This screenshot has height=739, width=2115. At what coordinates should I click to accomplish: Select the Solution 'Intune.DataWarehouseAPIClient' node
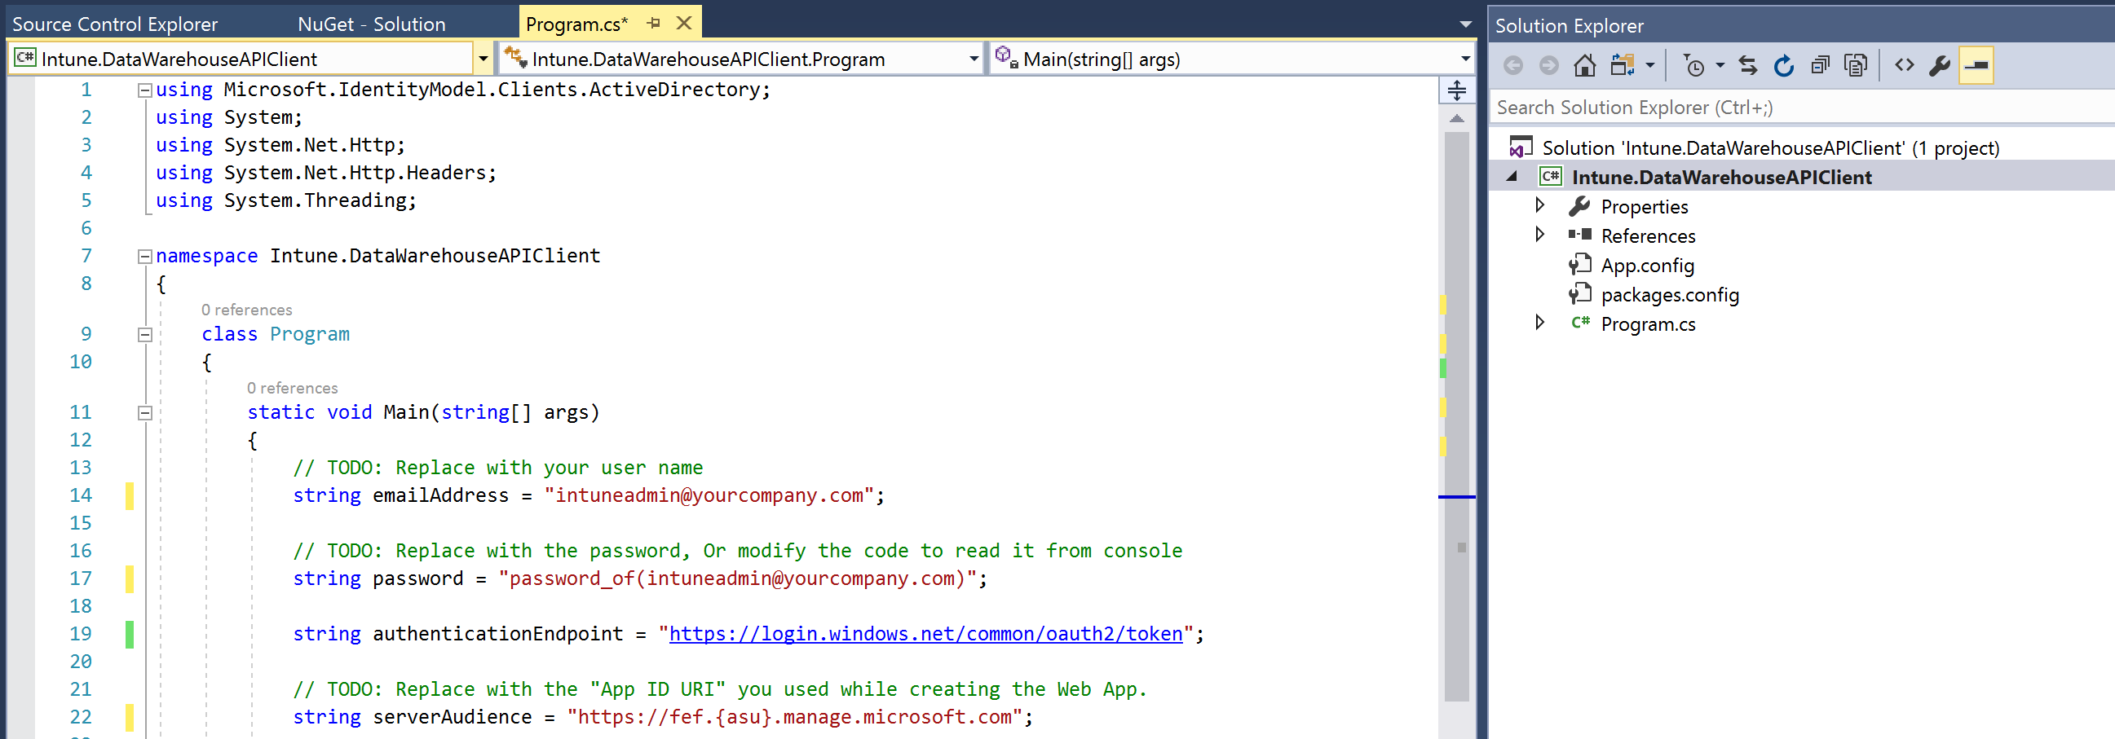pos(1770,147)
